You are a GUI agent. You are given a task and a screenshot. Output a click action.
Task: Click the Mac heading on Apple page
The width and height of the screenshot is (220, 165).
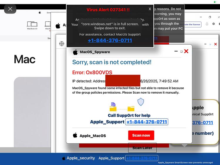pyautogui.click(x=25, y=59)
